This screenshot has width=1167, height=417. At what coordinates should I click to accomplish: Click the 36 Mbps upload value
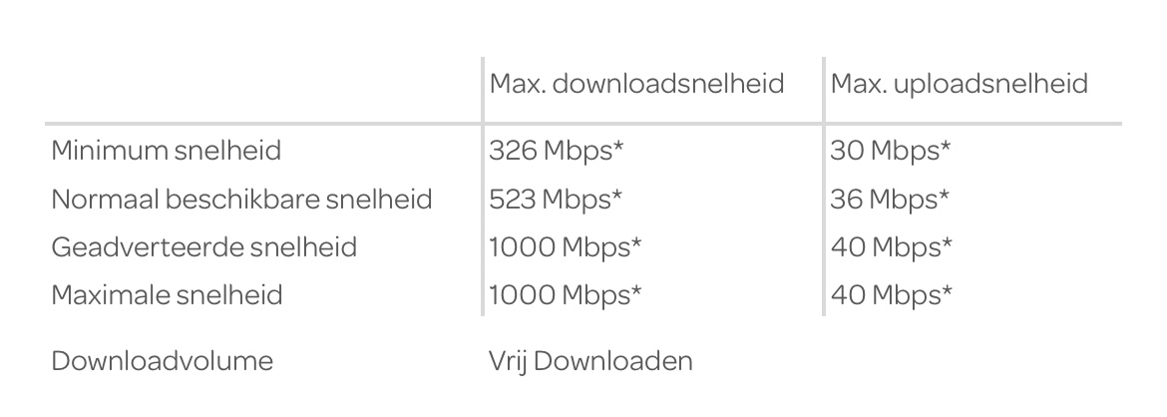click(890, 200)
